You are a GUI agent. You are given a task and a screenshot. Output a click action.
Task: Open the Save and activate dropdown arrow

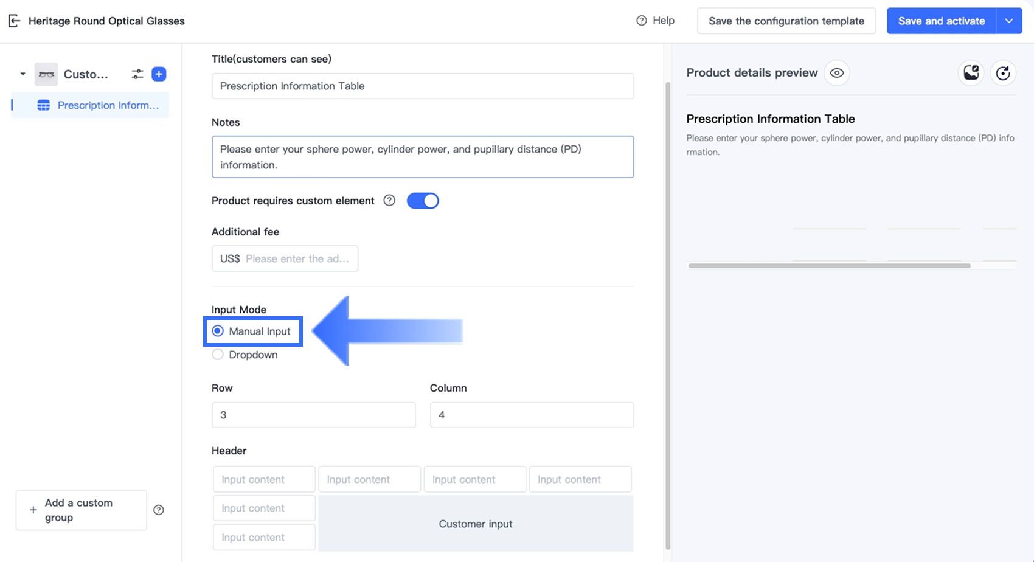pyautogui.click(x=1009, y=21)
